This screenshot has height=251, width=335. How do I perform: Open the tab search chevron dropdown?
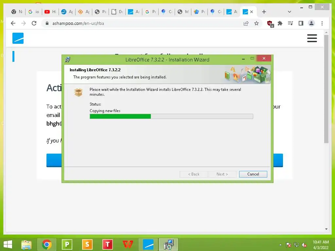pyautogui.click(x=289, y=12)
